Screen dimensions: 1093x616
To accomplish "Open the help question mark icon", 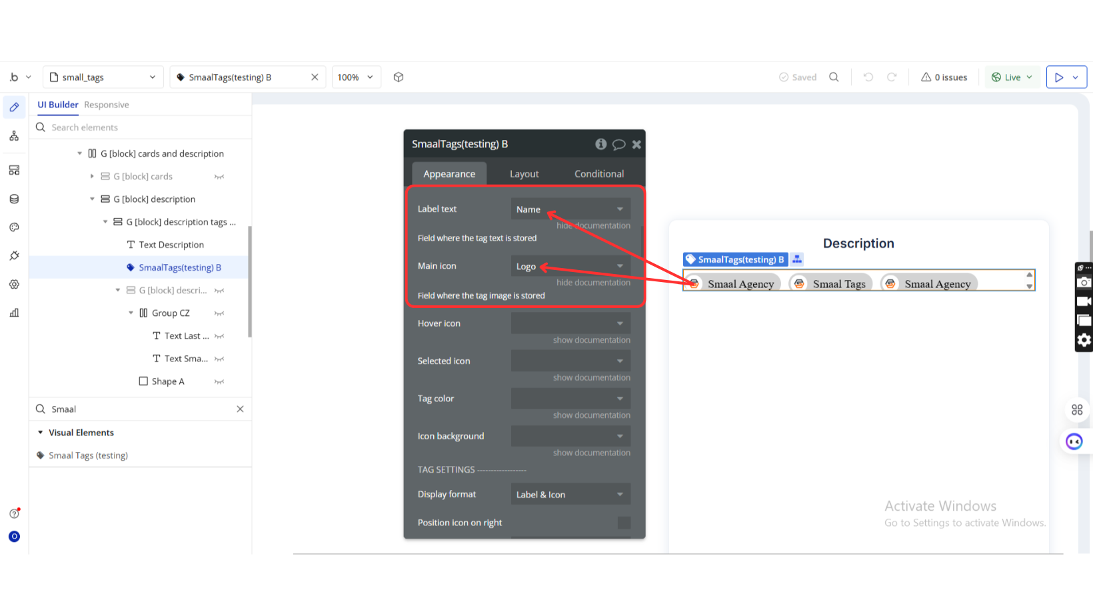I will click(x=14, y=513).
